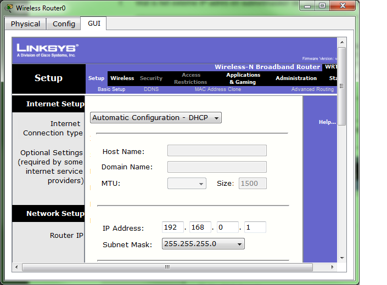Go to Advanced Routing sub-page

pos(312,89)
